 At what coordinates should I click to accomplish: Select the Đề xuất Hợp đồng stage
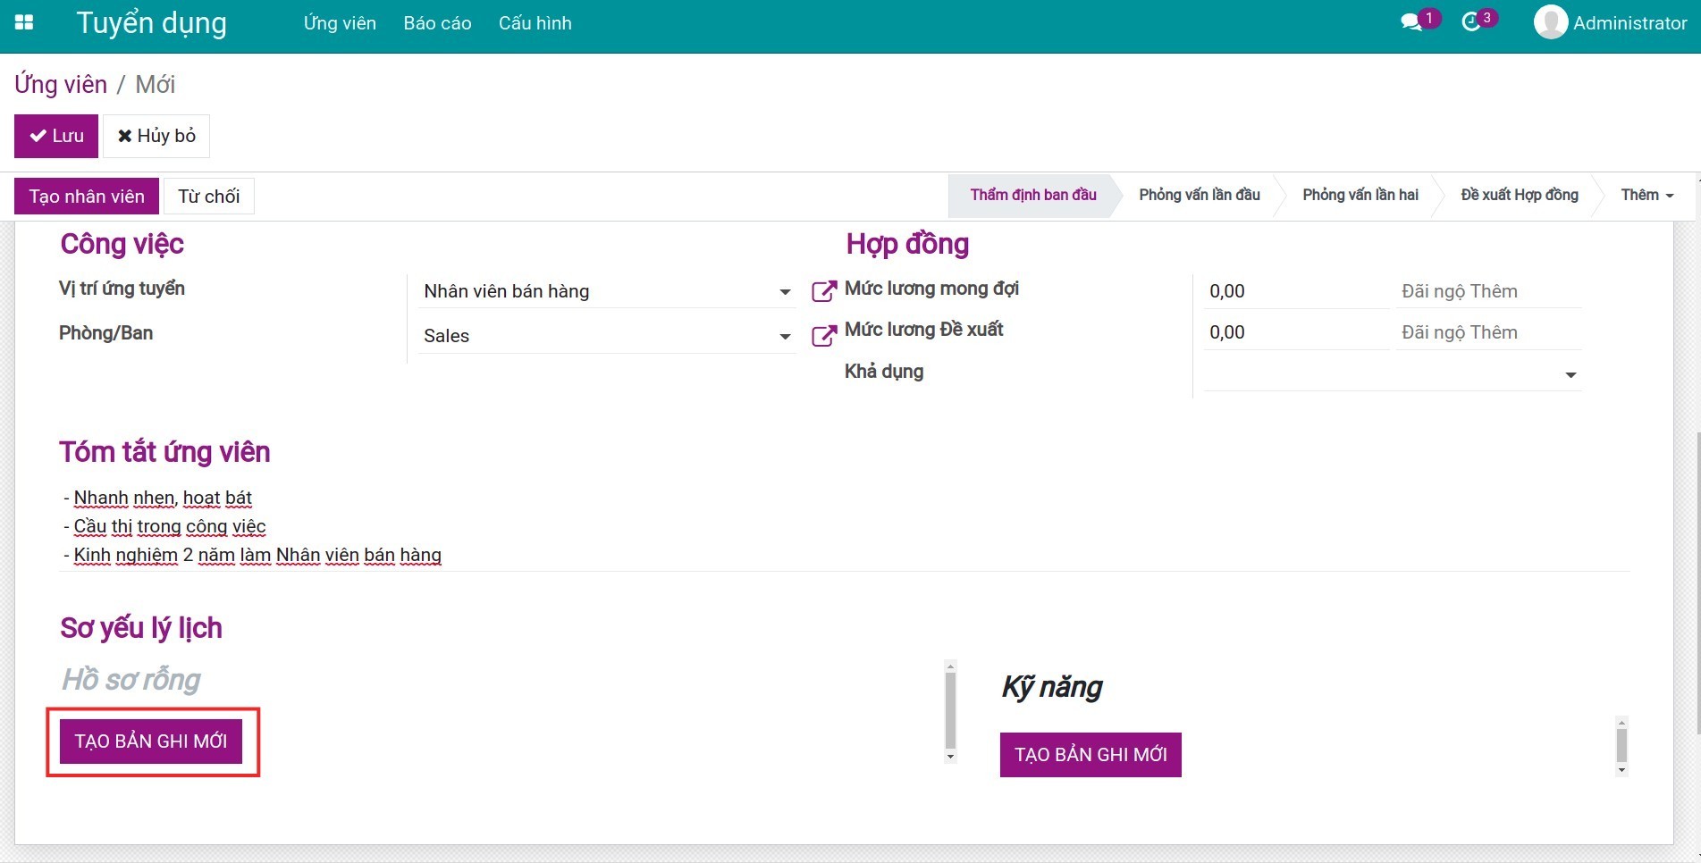(x=1519, y=196)
